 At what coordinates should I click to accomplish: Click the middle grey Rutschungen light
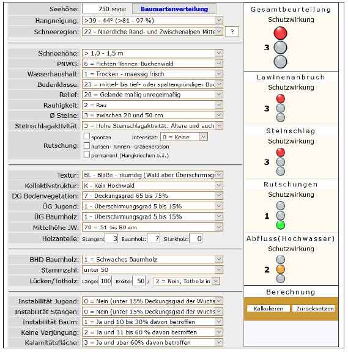tap(280, 215)
